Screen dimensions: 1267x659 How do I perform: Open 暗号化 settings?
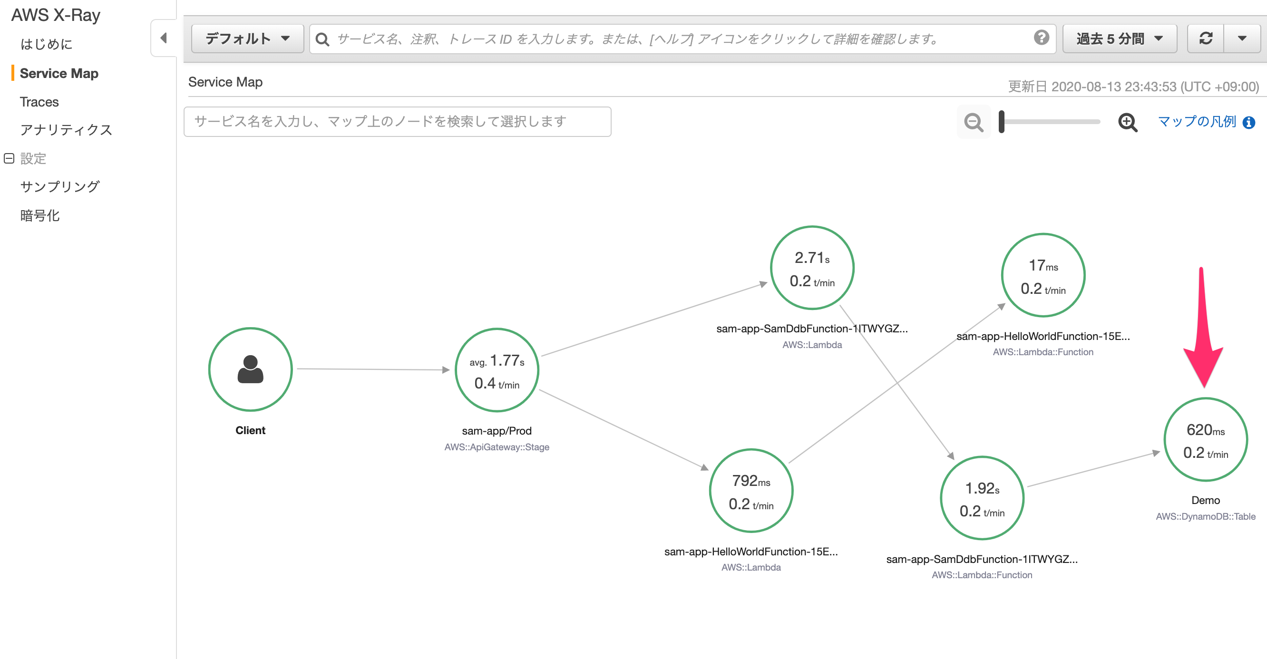(40, 215)
